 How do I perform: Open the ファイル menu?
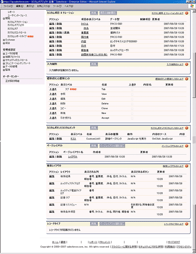(x=8, y=6)
